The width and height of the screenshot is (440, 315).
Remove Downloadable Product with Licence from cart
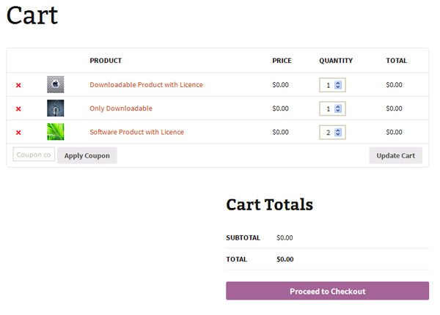point(18,85)
